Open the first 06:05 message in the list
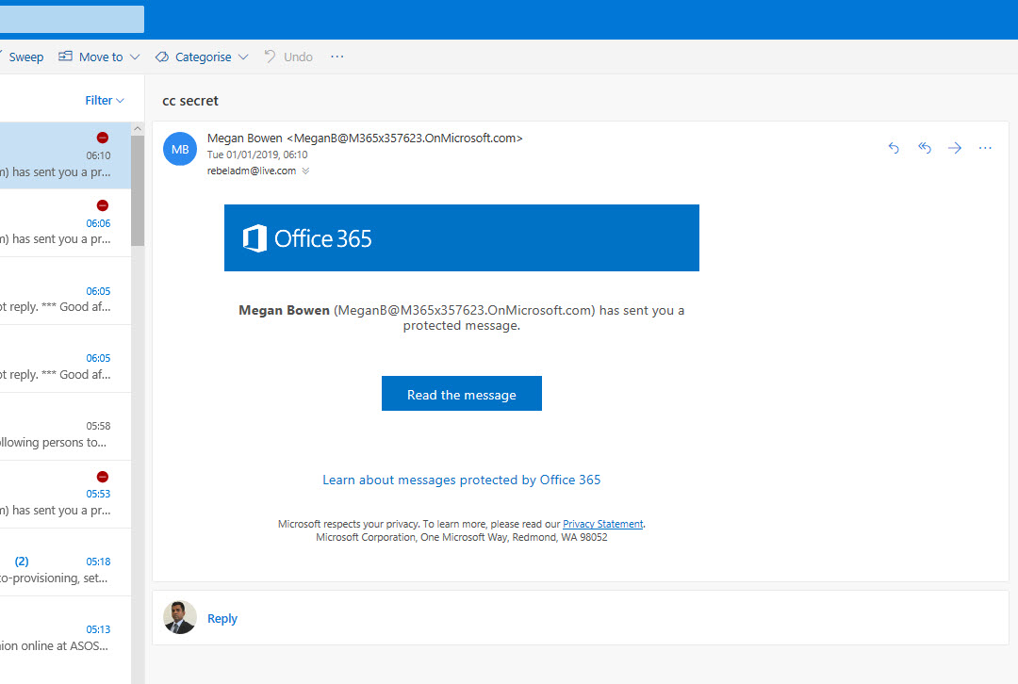The width and height of the screenshot is (1018, 684). (66, 291)
